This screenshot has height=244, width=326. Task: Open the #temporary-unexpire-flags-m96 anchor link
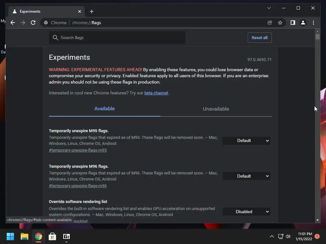click(x=78, y=186)
